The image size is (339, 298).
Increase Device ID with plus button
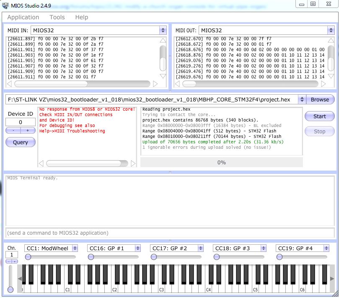click(28, 130)
